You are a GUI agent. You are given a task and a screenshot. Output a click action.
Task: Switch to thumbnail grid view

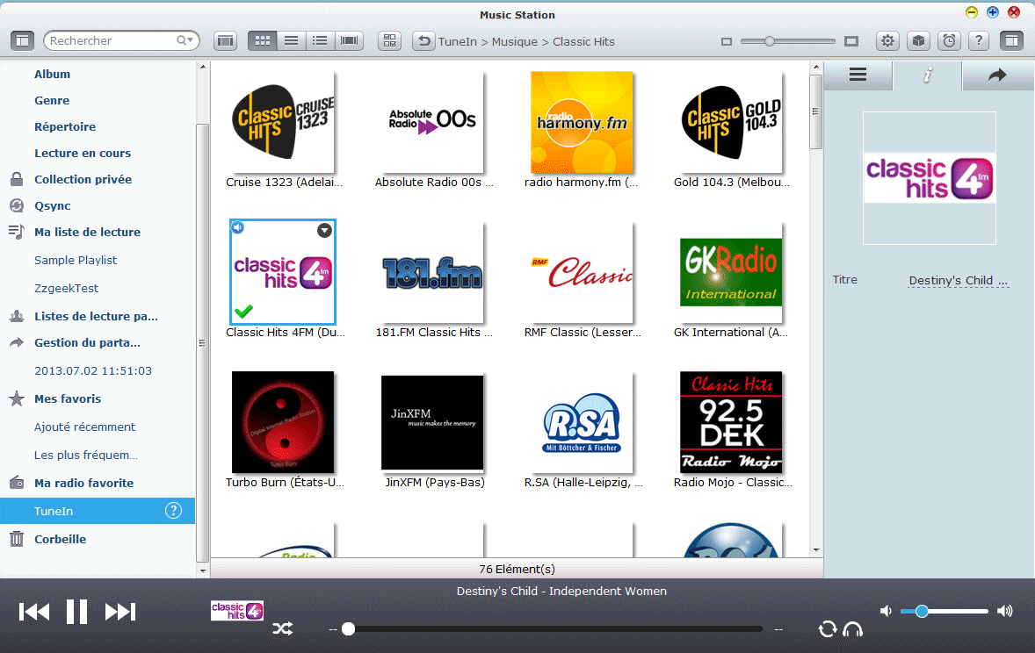[263, 41]
